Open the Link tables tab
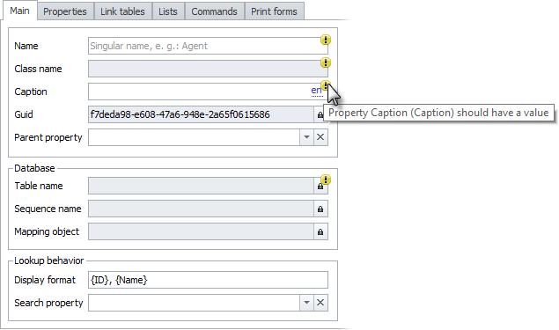The width and height of the screenshot is (559, 330). pos(122,11)
